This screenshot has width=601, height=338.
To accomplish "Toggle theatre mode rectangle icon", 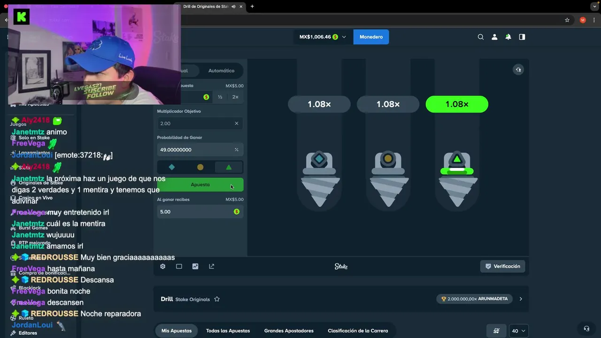I will coord(179,266).
